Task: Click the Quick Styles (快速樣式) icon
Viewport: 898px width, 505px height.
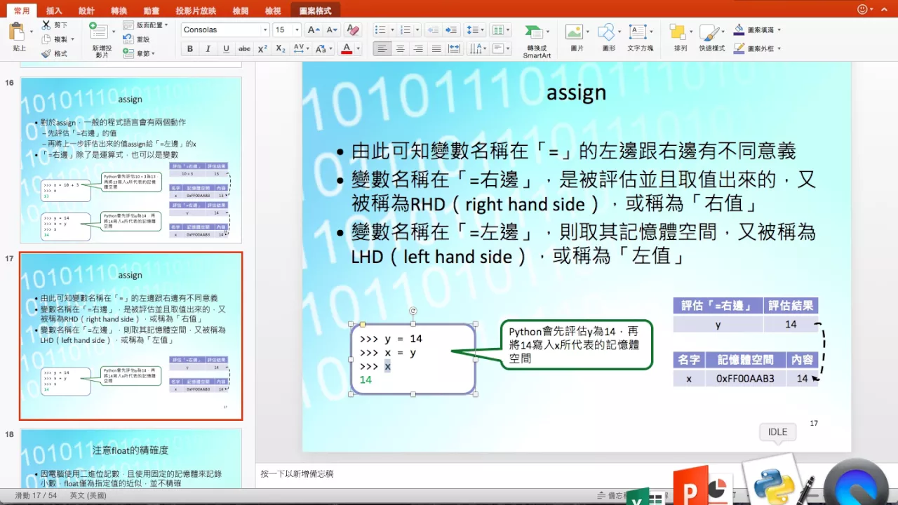Action: point(709,32)
